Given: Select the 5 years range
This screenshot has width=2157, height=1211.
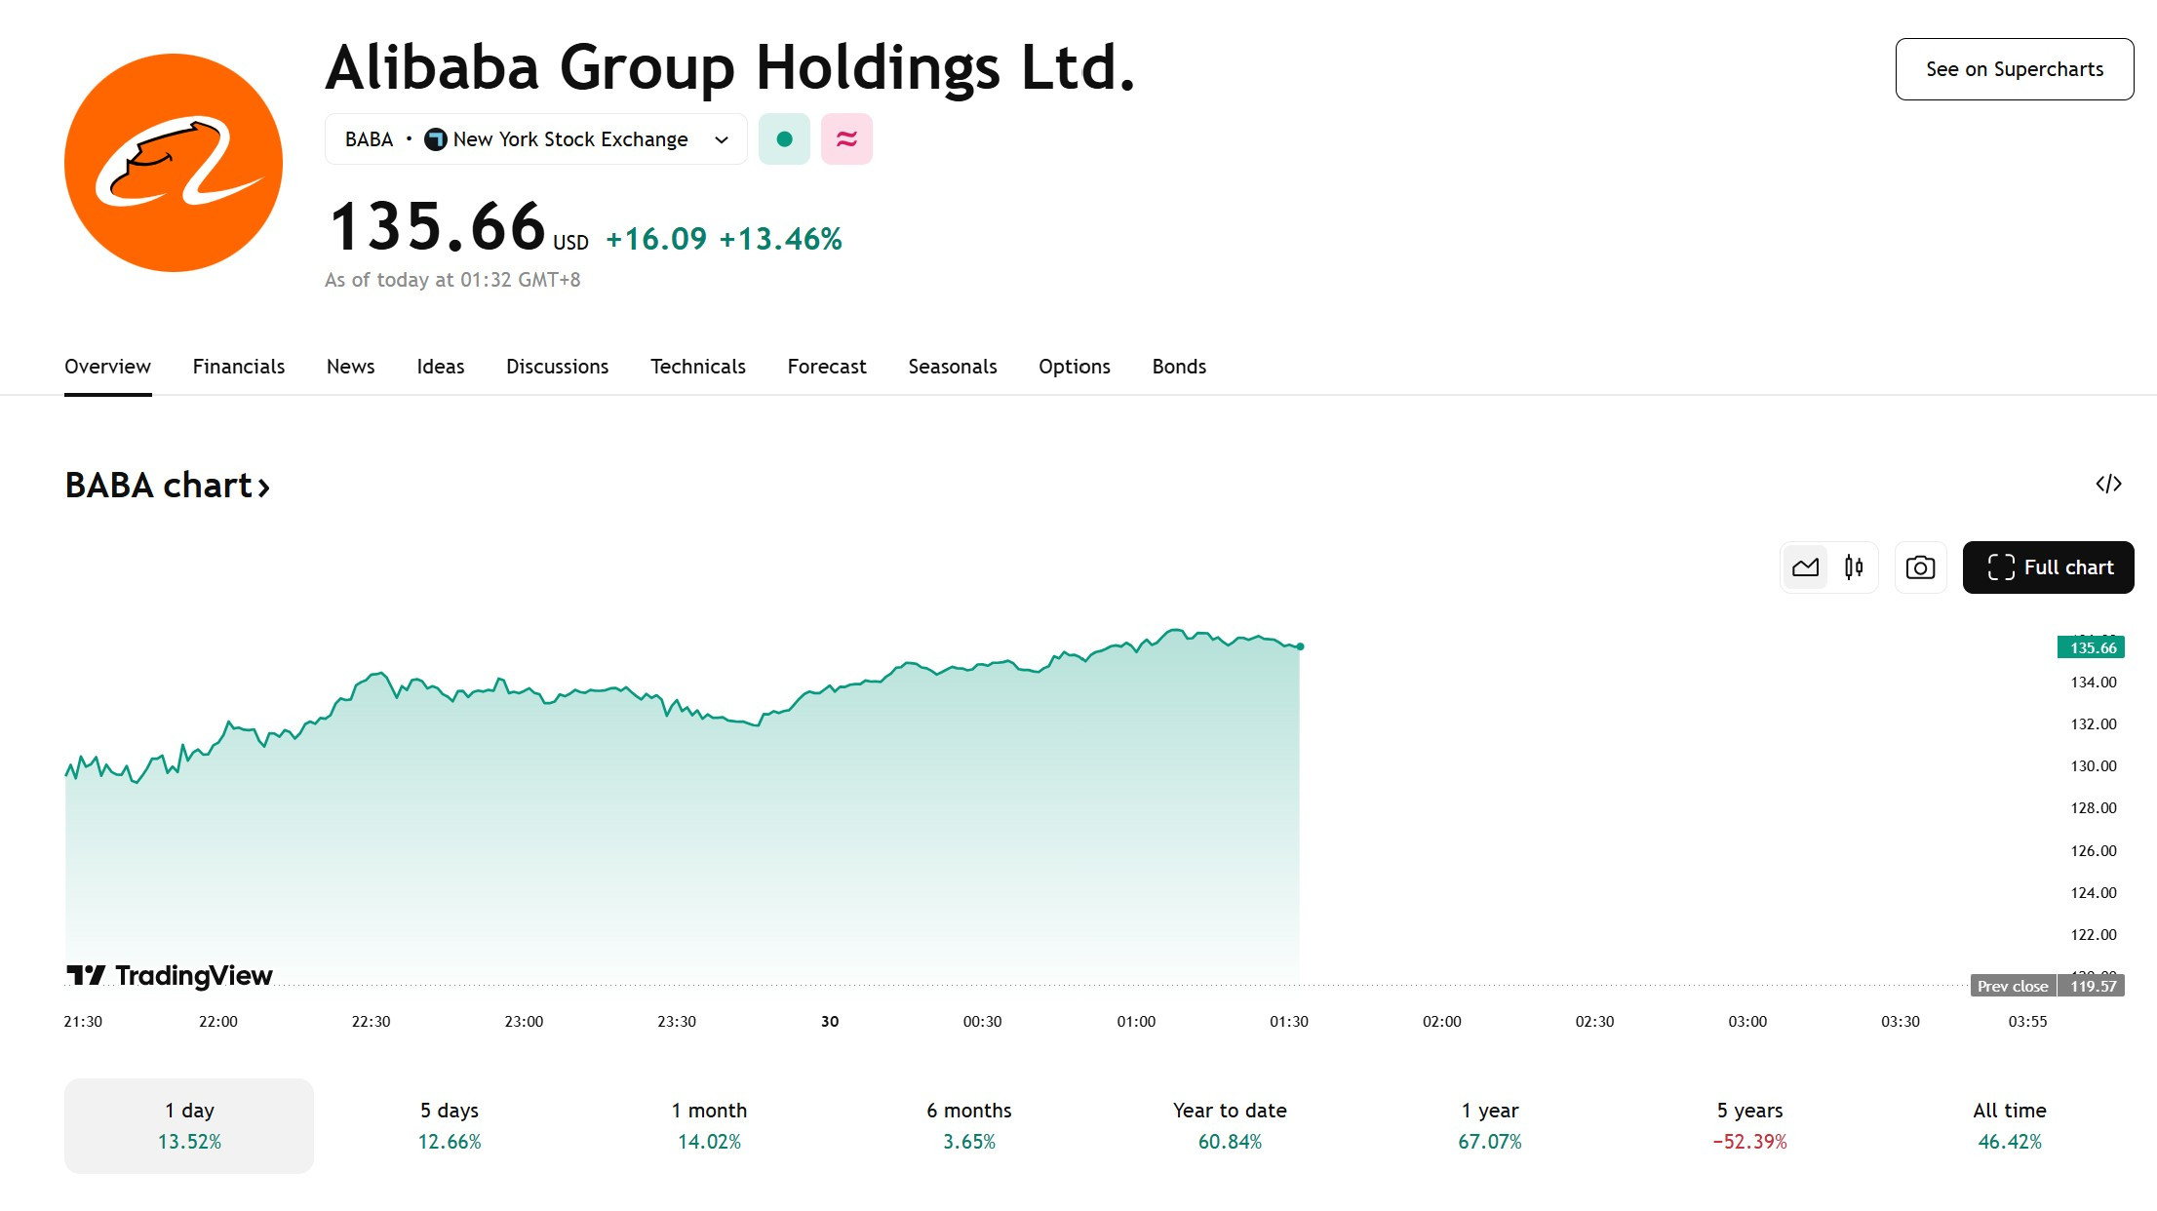Looking at the screenshot, I should coord(1749,1125).
